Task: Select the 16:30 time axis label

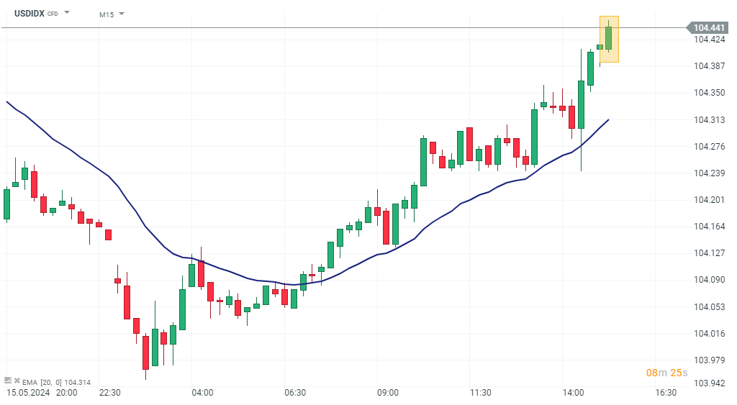Action: pos(666,393)
